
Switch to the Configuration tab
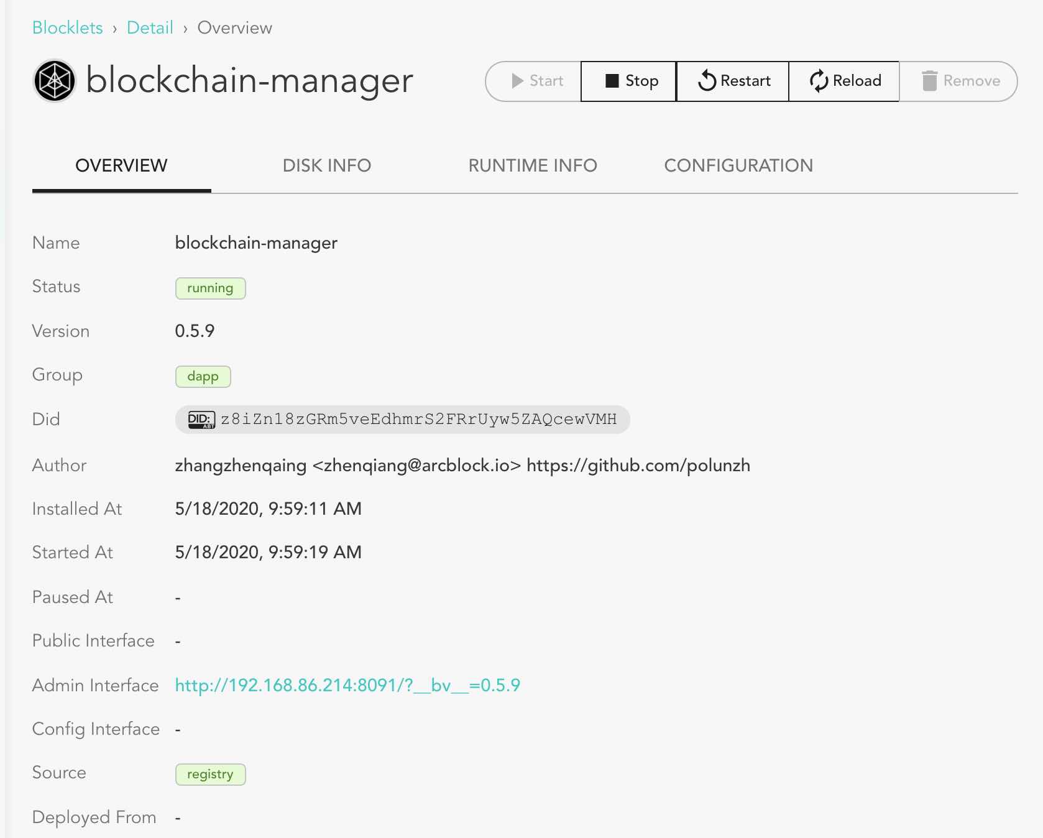click(738, 165)
